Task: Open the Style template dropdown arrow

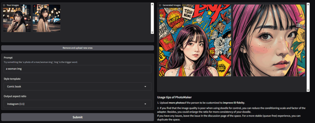Action: (145, 86)
